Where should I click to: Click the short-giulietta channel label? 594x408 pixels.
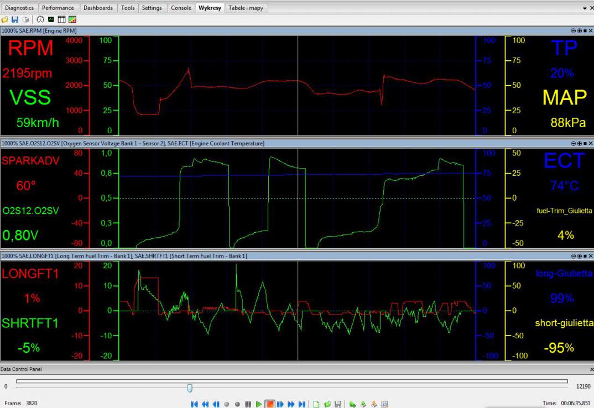coord(564,323)
